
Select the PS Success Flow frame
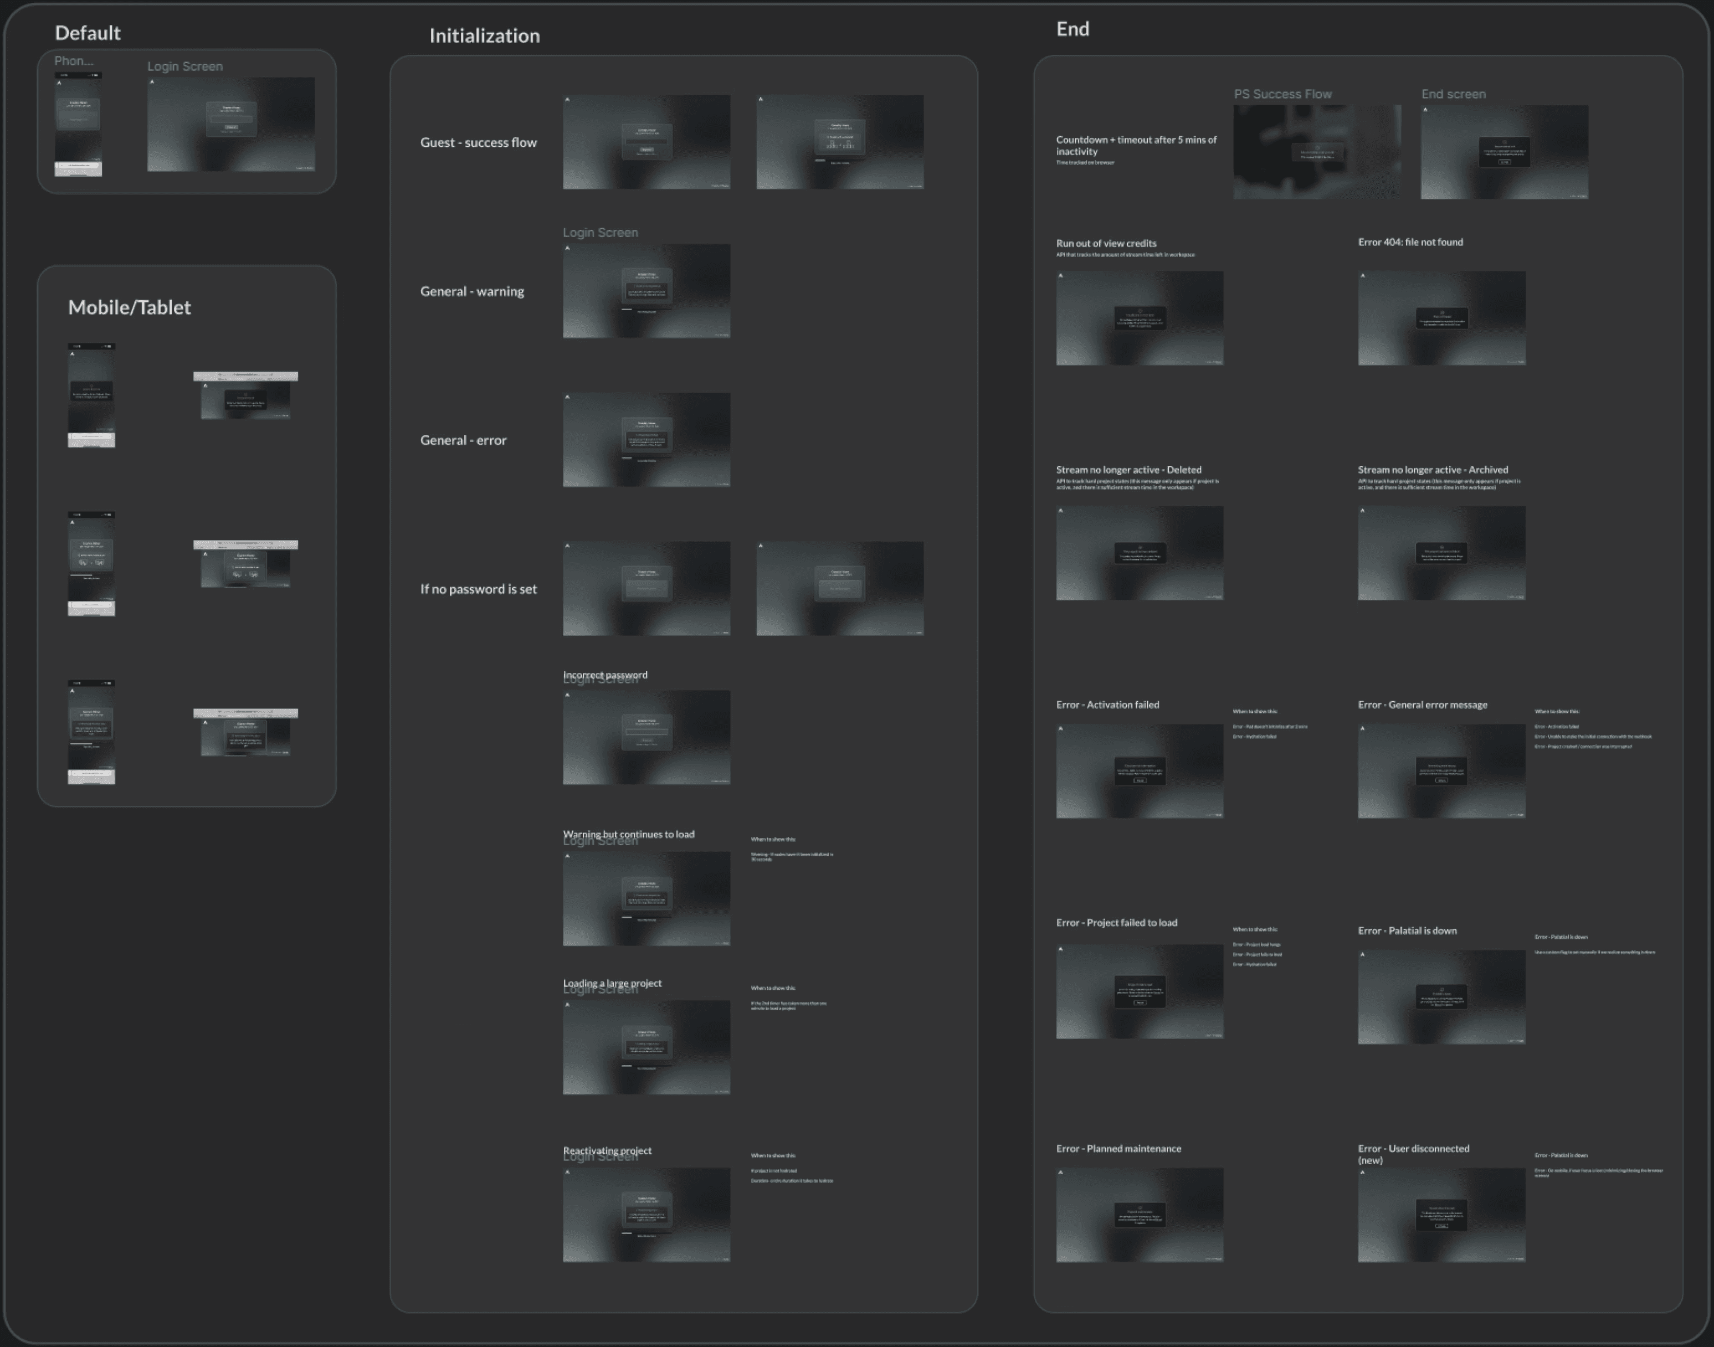pyautogui.click(x=1316, y=151)
